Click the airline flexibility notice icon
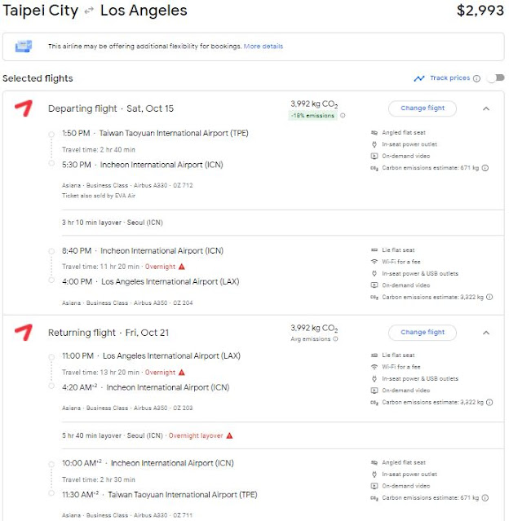The height and width of the screenshot is (521, 509). tap(23, 46)
